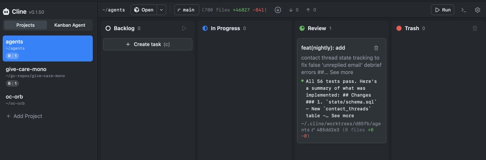Click the Open button in toolbar

[x=144, y=10]
